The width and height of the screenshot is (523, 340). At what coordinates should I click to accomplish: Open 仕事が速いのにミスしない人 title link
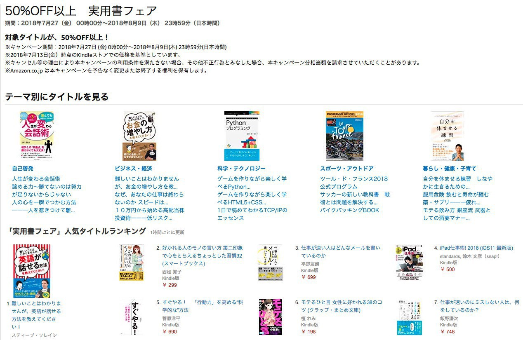[x=480, y=306]
